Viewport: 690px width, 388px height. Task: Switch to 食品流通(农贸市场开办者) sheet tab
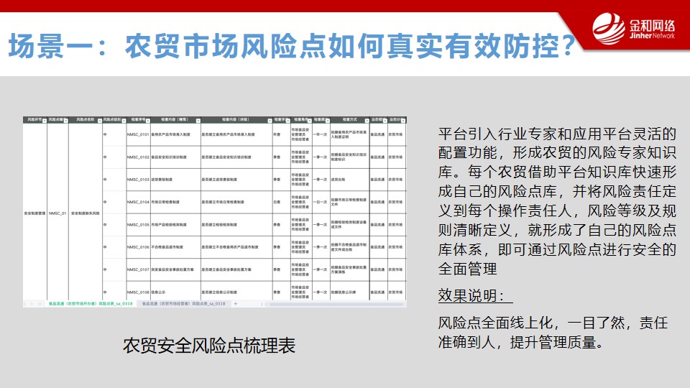point(91,303)
